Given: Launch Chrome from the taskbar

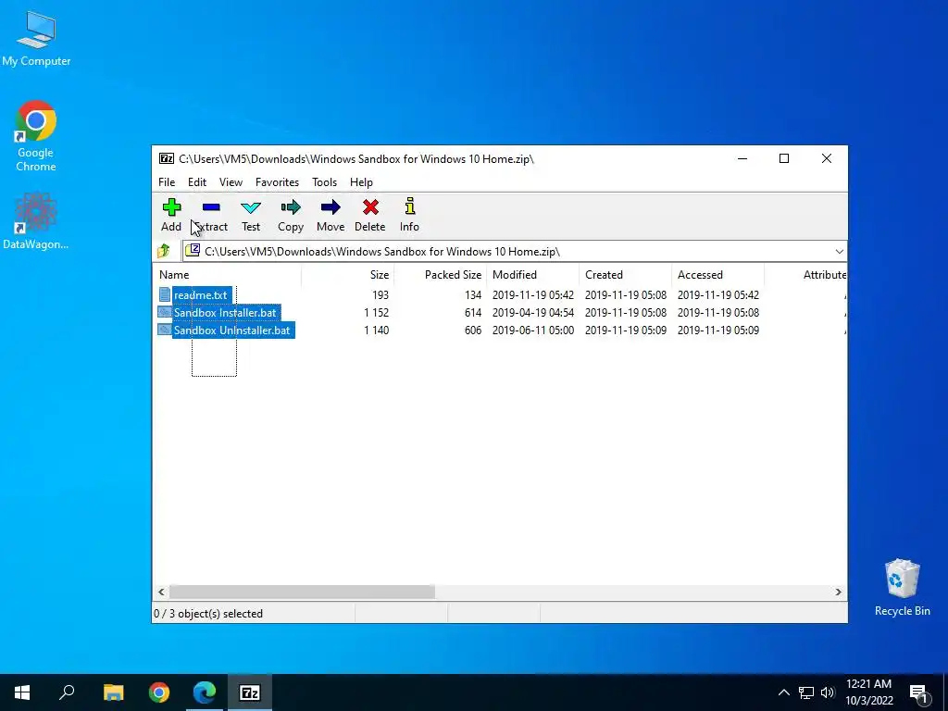Looking at the screenshot, I should click(x=159, y=692).
